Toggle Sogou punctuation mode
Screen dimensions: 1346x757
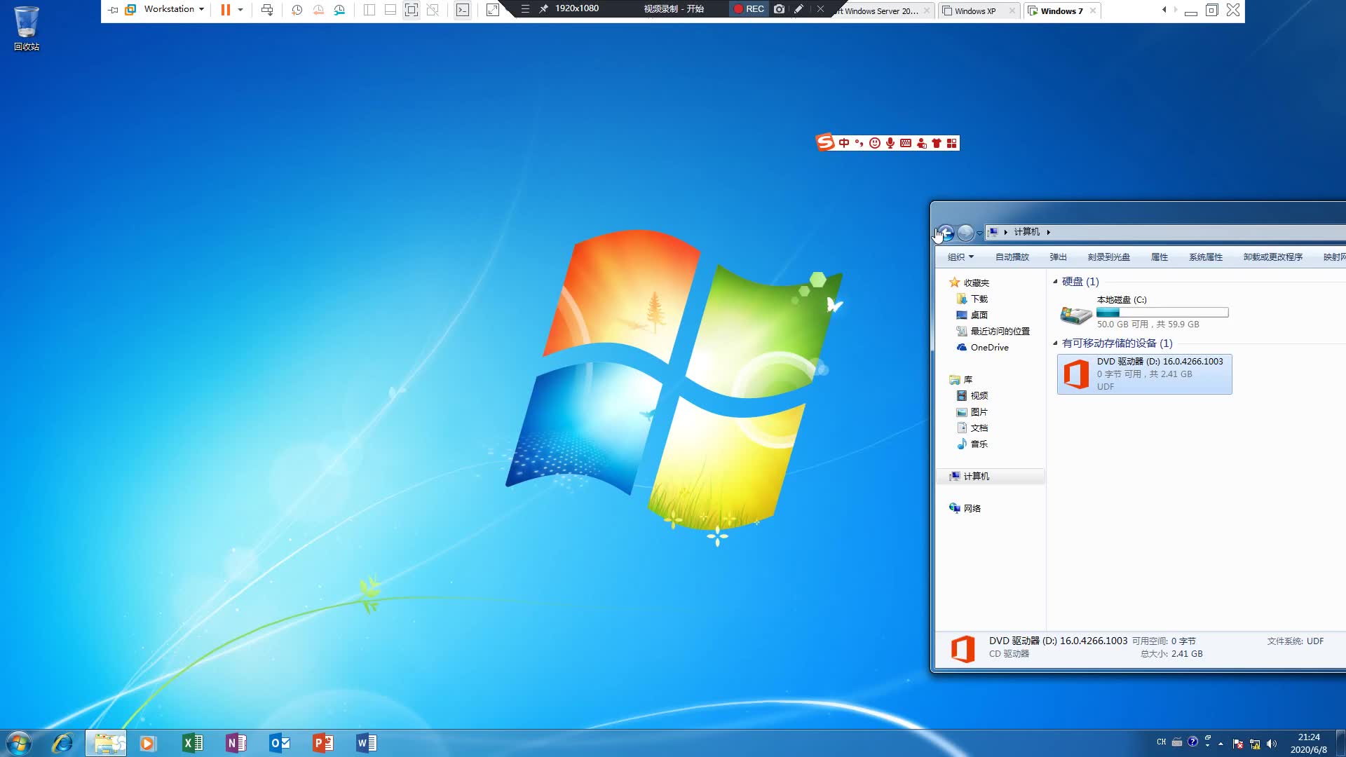859,142
